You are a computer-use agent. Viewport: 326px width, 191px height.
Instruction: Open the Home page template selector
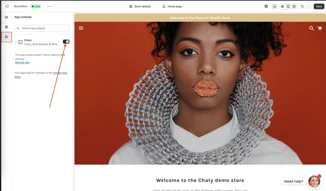click(172, 6)
